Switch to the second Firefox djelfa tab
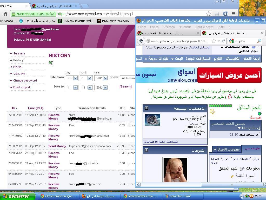 (233, 33)
